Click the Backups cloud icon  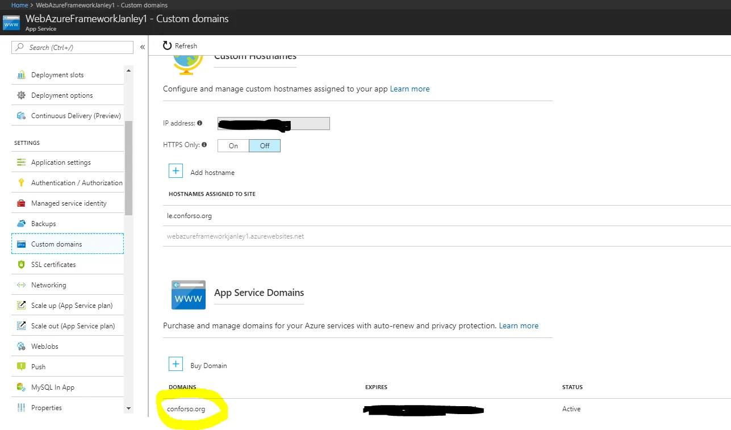pos(21,224)
